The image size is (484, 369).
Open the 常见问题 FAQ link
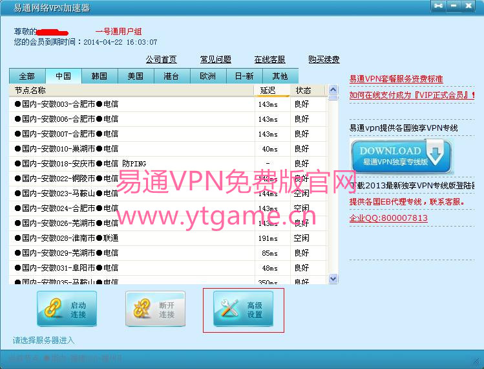point(215,60)
